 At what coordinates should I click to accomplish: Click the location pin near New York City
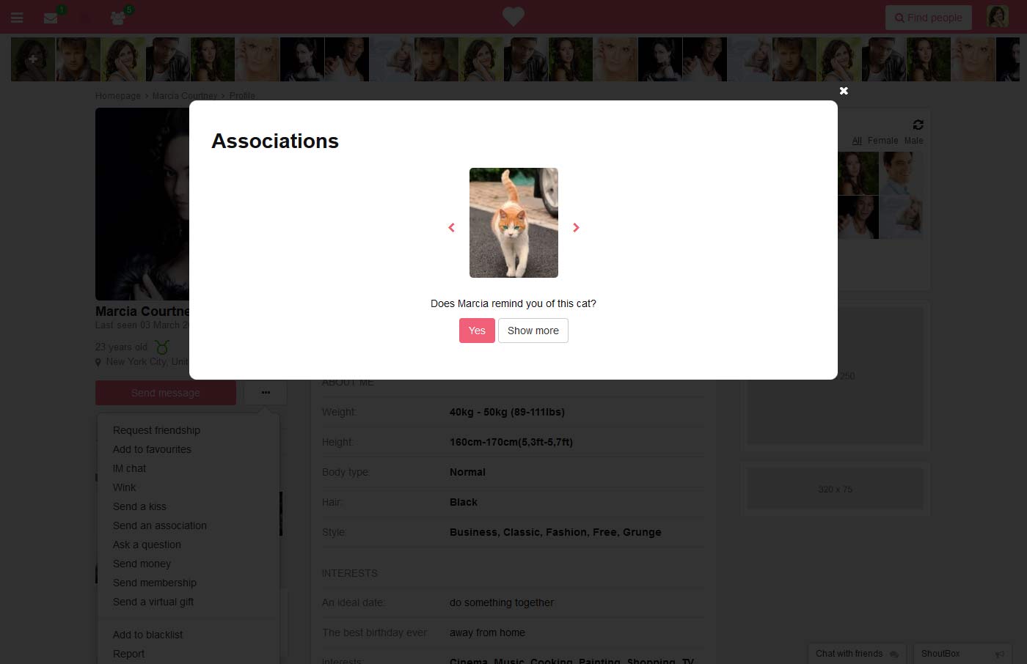coord(98,362)
